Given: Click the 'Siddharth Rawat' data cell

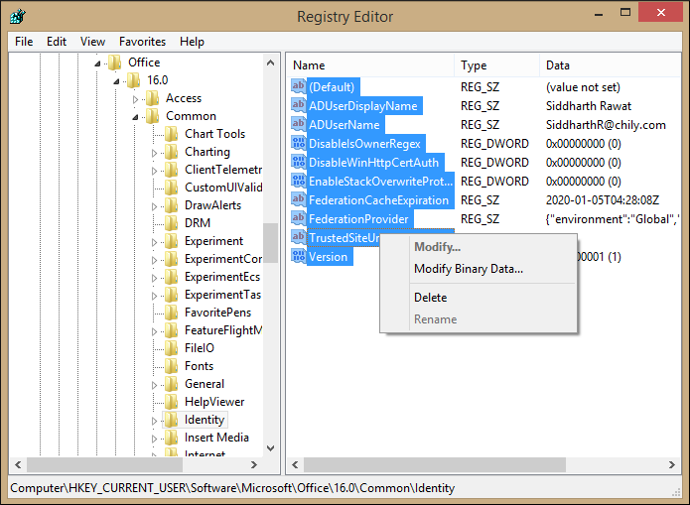Looking at the screenshot, I should (589, 106).
